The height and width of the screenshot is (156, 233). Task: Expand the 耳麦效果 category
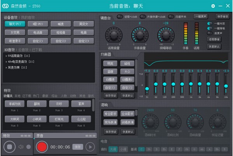pyautogui.click(x=7, y=67)
